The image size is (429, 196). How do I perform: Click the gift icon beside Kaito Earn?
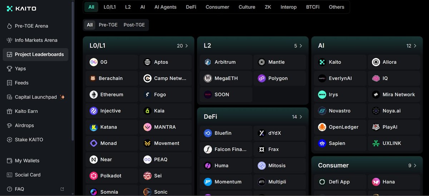tap(10, 111)
